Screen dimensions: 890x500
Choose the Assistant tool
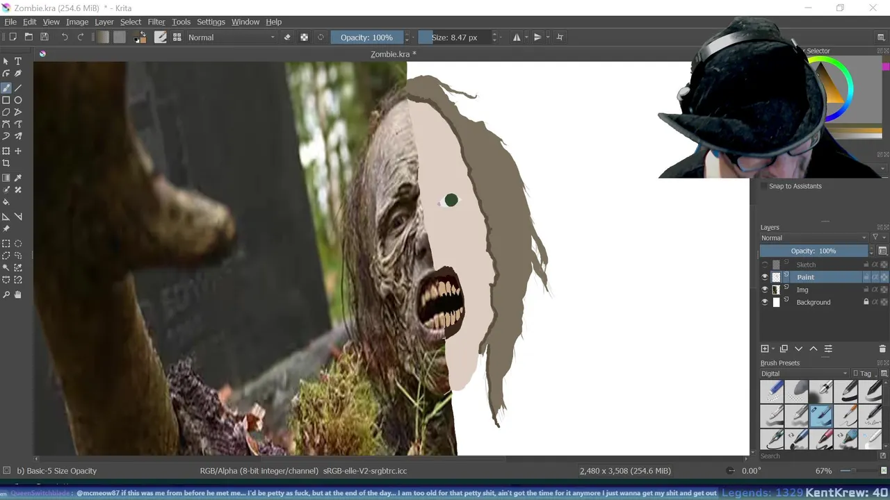click(x=6, y=217)
